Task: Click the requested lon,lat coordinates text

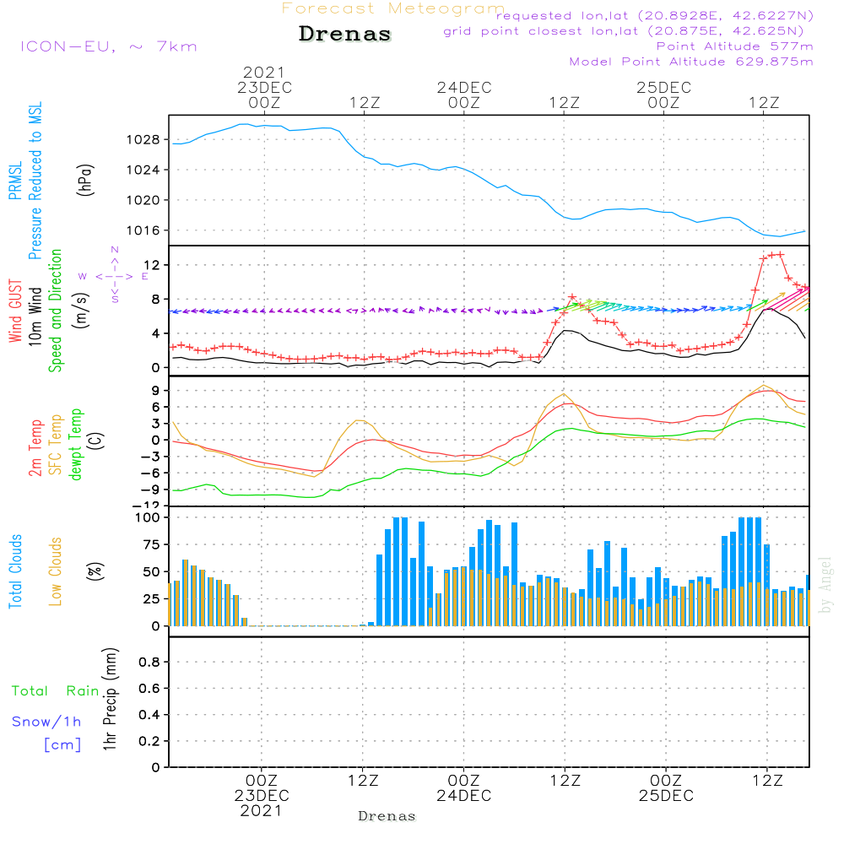Action: point(655,15)
